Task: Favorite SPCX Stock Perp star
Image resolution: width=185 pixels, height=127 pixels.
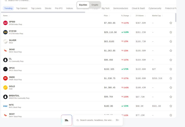Action: 171,69
